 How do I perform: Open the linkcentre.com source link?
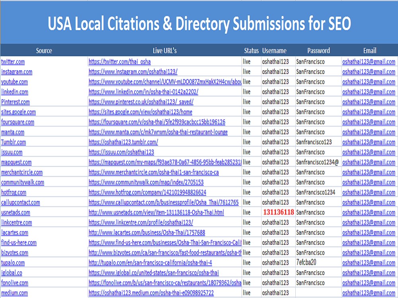[x=17, y=223]
